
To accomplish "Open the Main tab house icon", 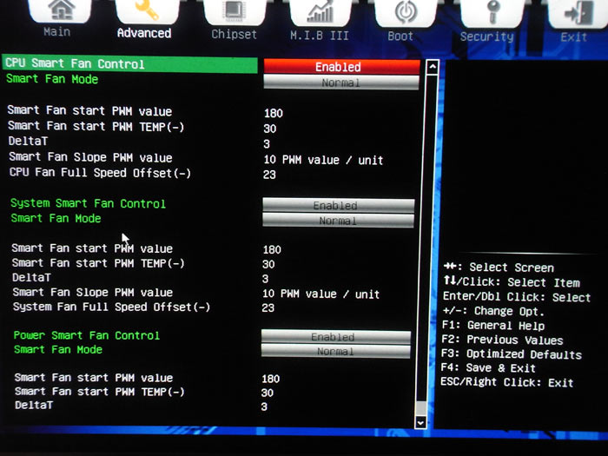I will click(x=61, y=10).
